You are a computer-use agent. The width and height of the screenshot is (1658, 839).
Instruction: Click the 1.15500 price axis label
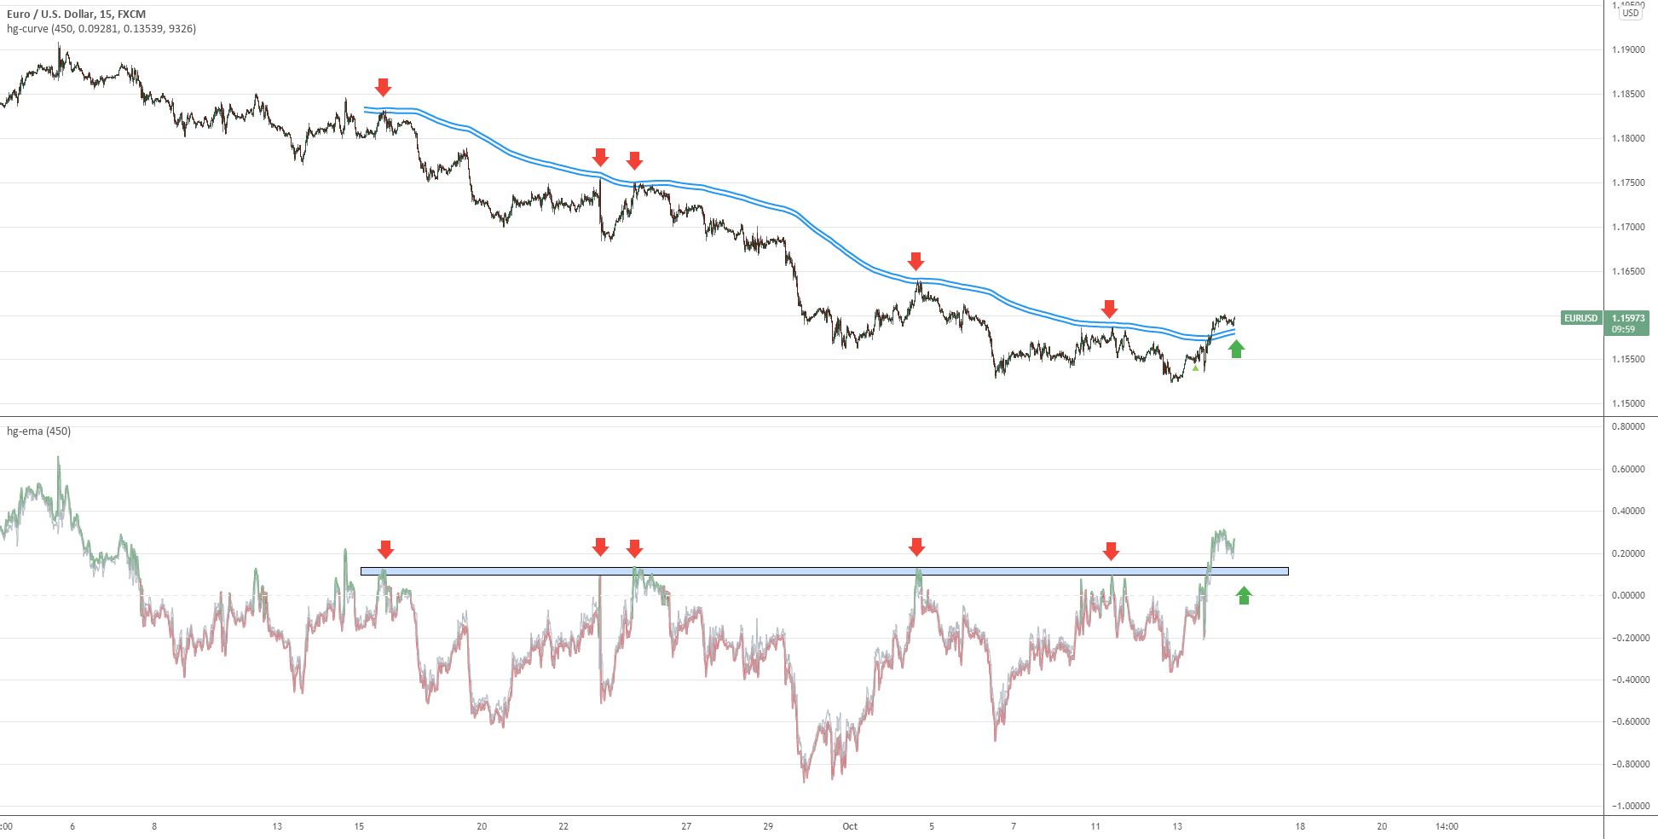(1628, 359)
